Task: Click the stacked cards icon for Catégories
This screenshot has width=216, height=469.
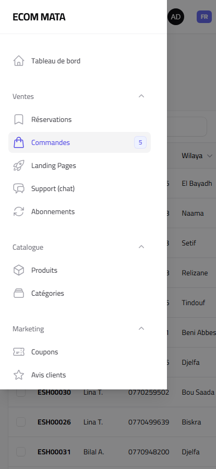Action: [19, 293]
